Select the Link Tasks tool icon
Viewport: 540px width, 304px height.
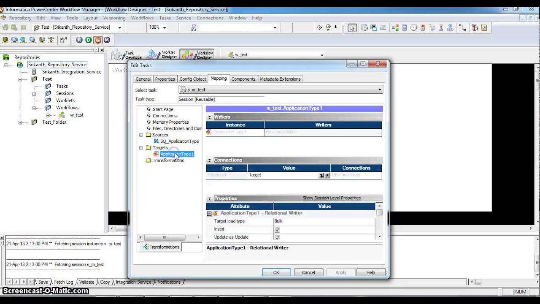462,28
